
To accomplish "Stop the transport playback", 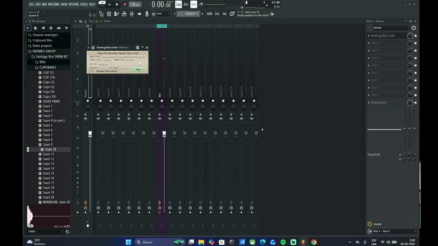I will (x=117, y=4).
